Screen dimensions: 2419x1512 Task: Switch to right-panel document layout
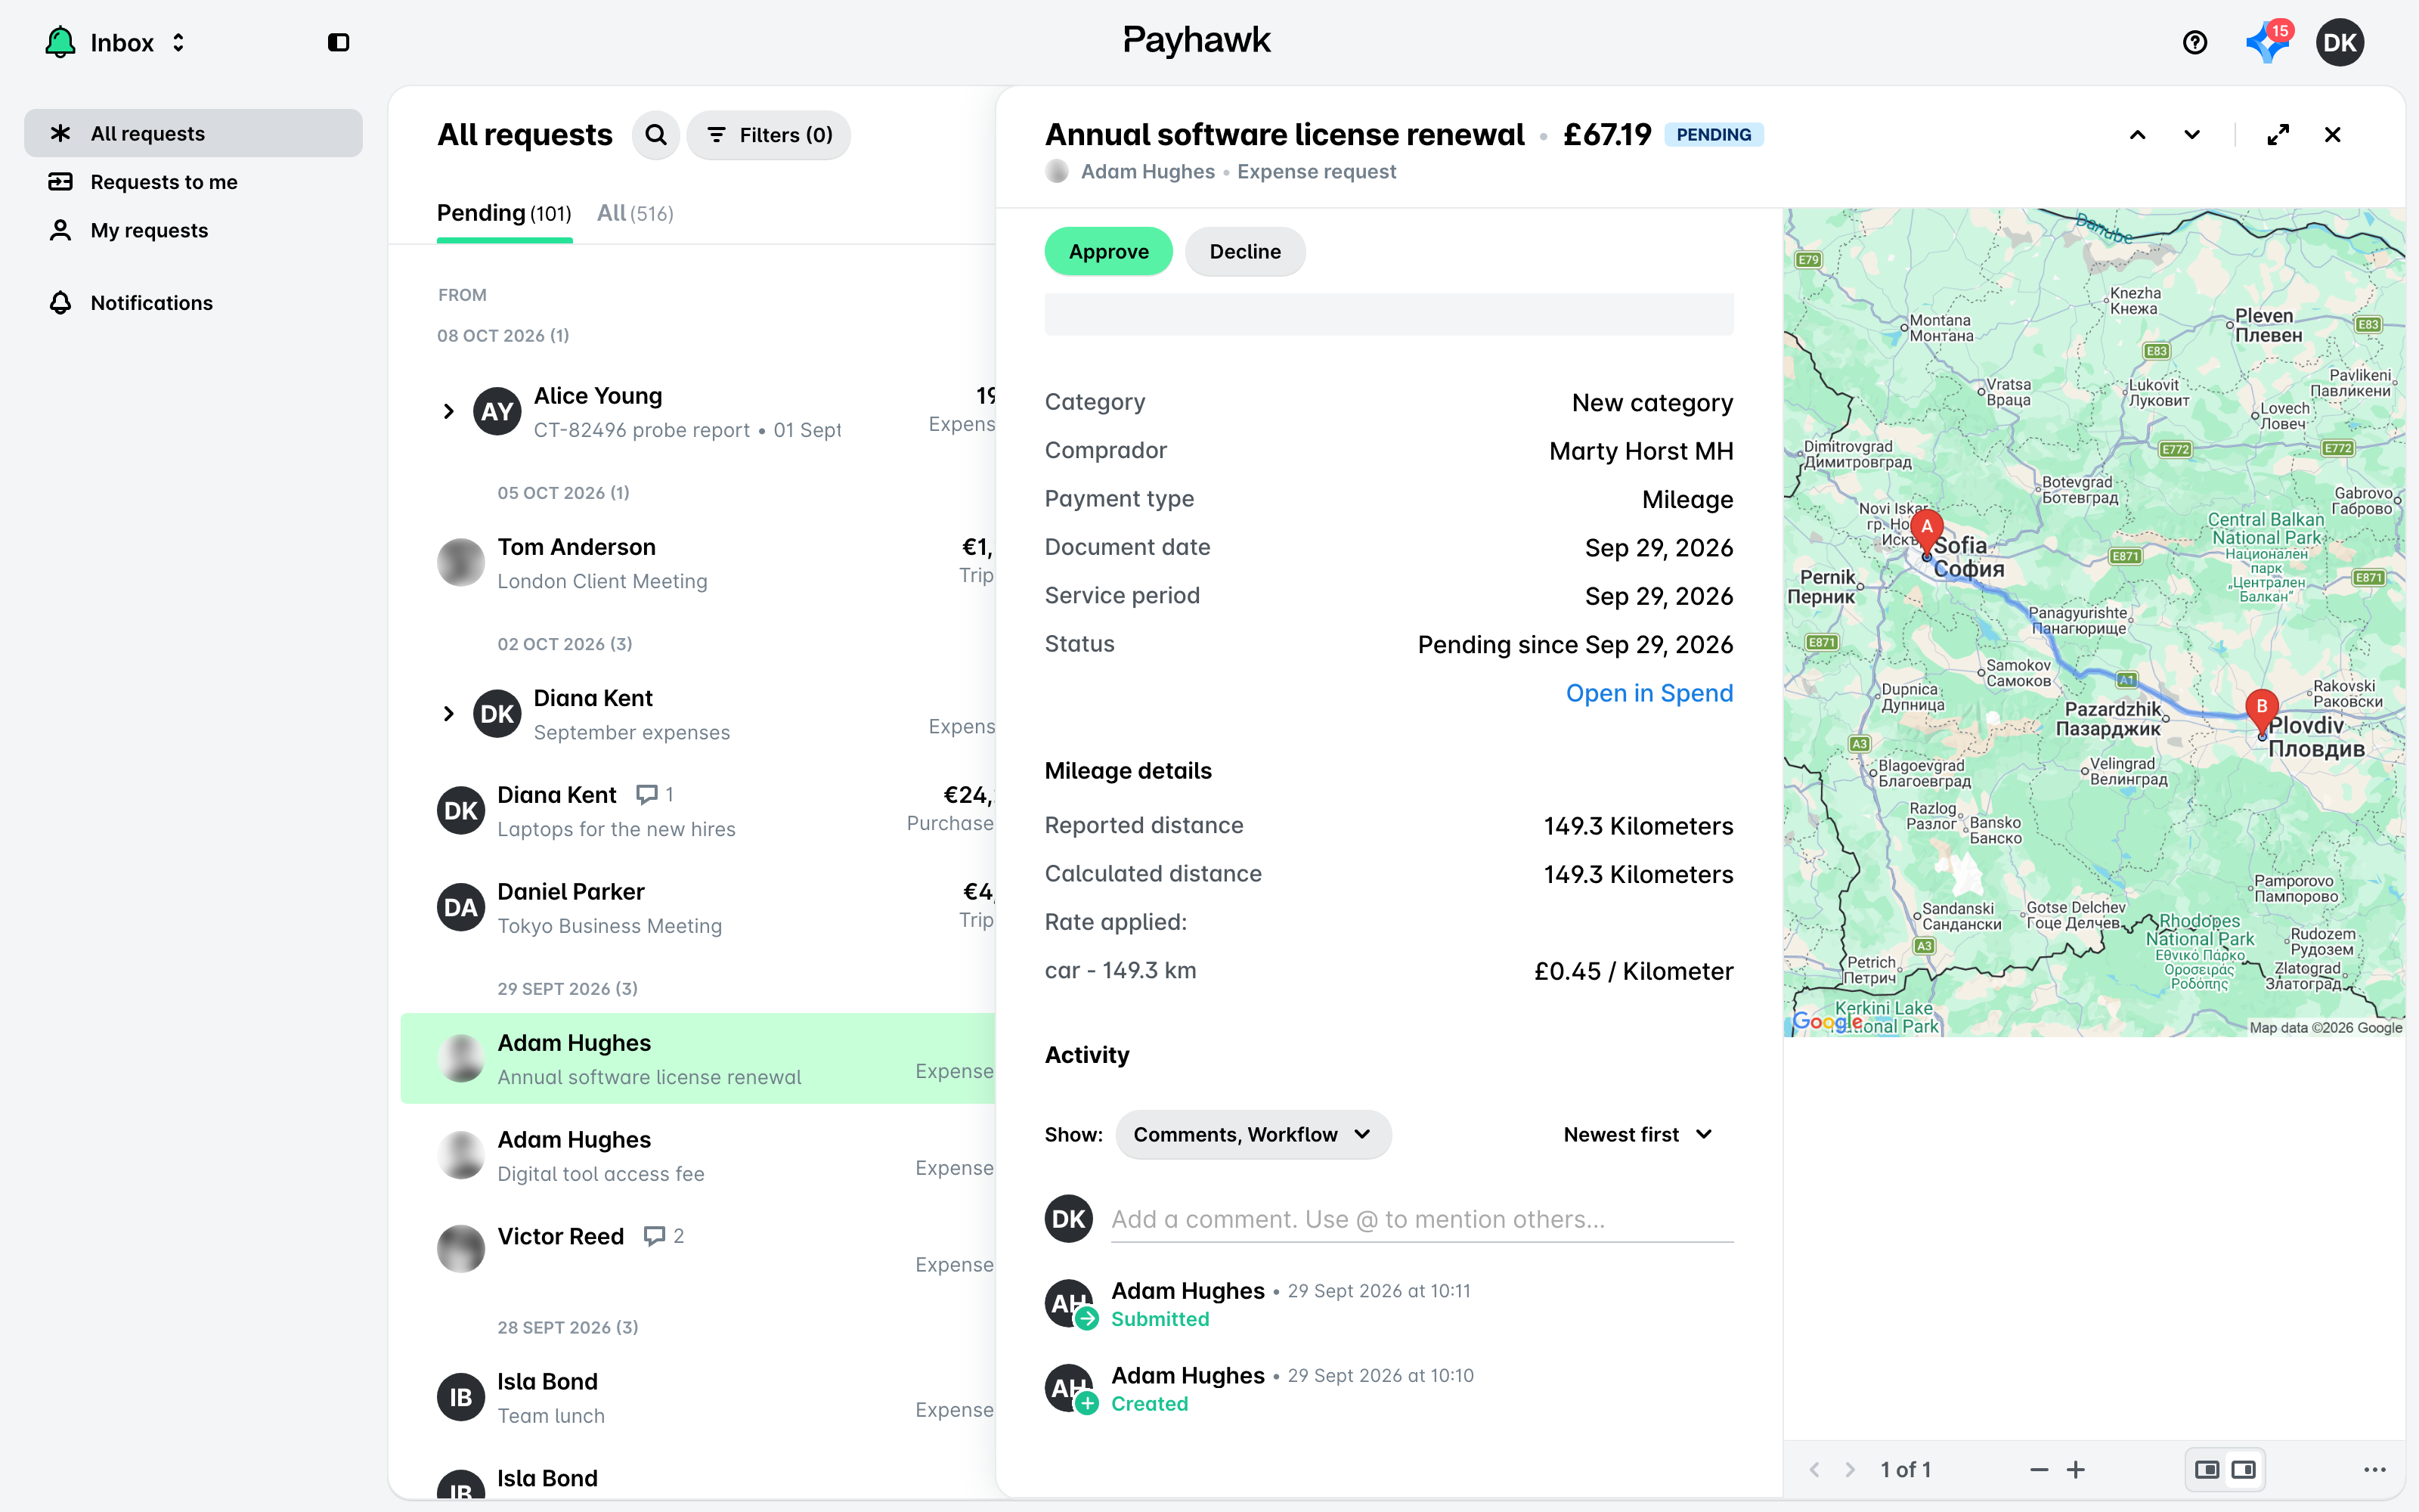[2244, 1470]
